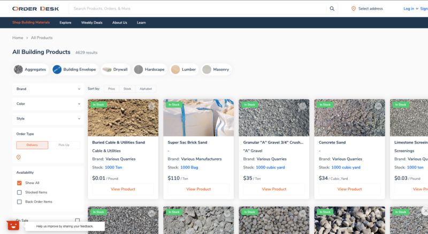
Task: Click the 1000 Ton stock link
Action: point(113,167)
